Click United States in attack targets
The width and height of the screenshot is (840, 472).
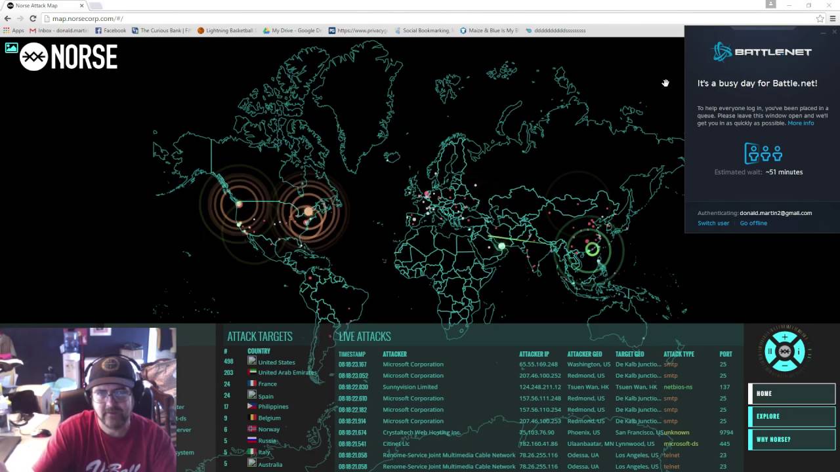pos(276,362)
